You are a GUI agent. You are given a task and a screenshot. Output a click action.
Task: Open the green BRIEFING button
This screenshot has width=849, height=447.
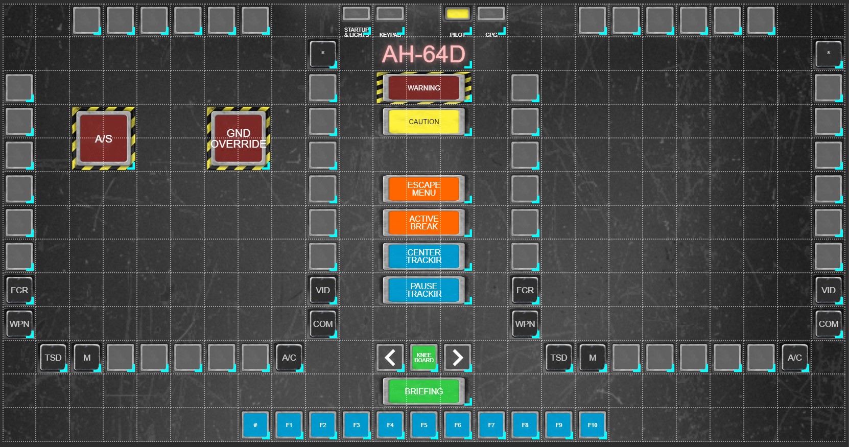pyautogui.click(x=423, y=391)
